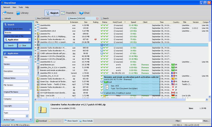Expand the LimeWireWin row
The height and width of the screenshot is (127, 212).
(35, 25)
